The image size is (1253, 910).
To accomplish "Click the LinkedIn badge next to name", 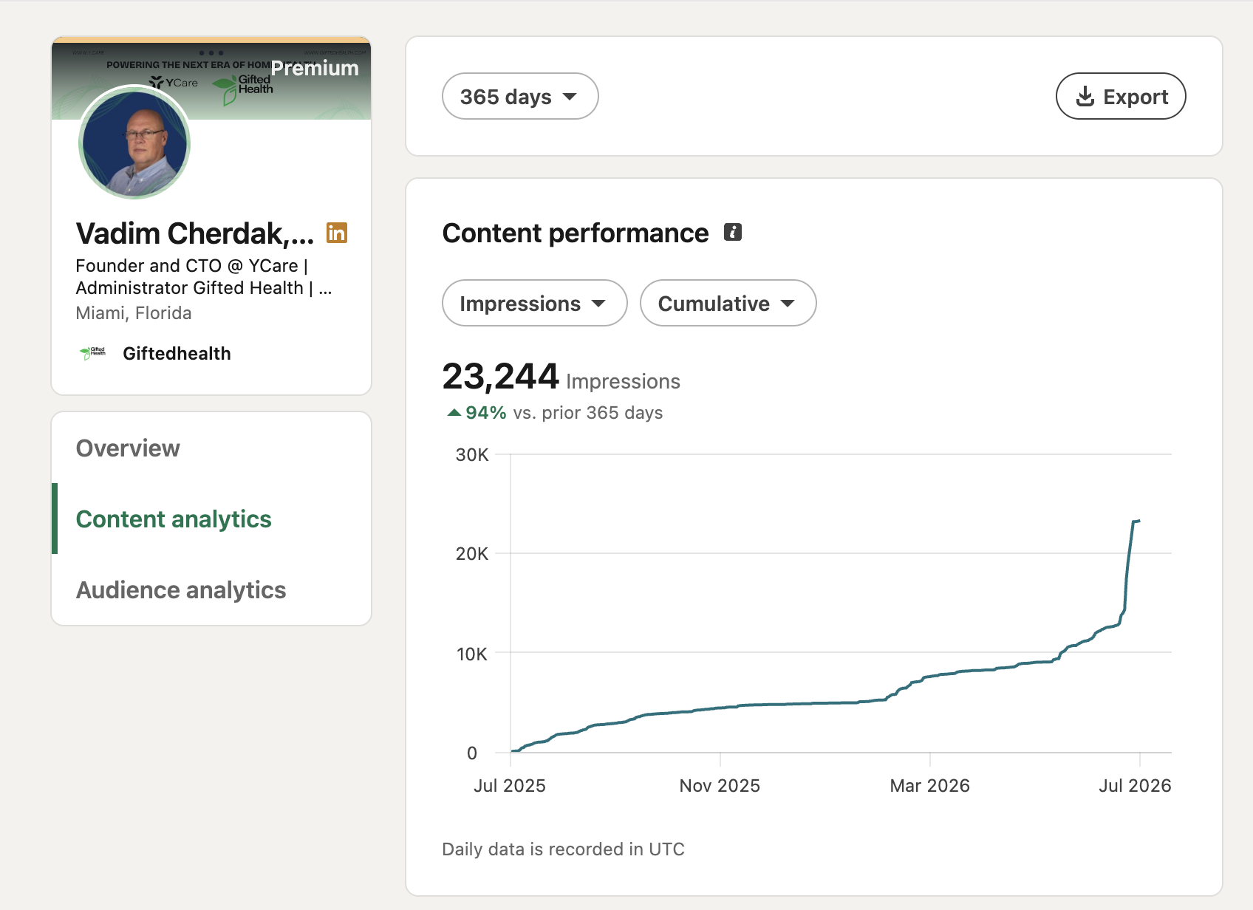I will [337, 233].
